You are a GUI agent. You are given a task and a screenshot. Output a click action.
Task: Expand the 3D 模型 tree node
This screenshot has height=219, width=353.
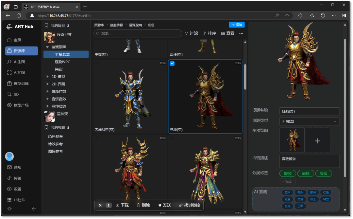pos(48,77)
